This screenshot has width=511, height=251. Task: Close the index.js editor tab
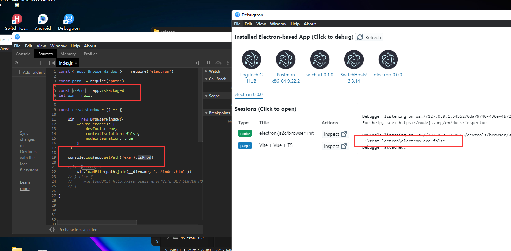[x=76, y=63]
